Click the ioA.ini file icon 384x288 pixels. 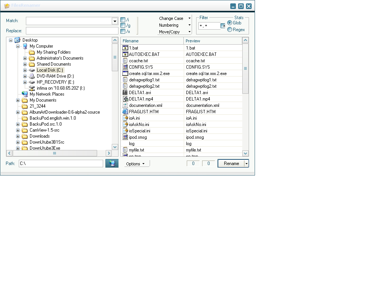click(126, 118)
